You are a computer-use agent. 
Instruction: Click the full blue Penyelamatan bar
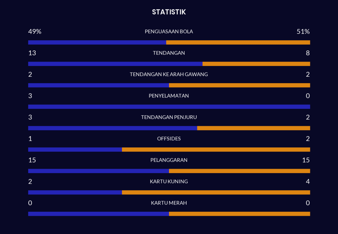click(169, 107)
